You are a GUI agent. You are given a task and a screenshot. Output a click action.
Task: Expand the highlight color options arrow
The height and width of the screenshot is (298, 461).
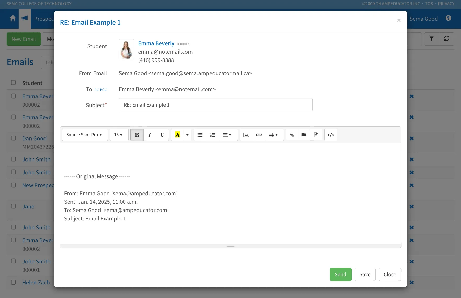(188, 135)
